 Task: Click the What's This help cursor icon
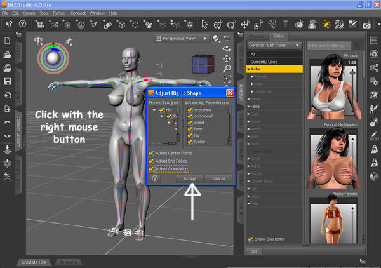[10, 24]
